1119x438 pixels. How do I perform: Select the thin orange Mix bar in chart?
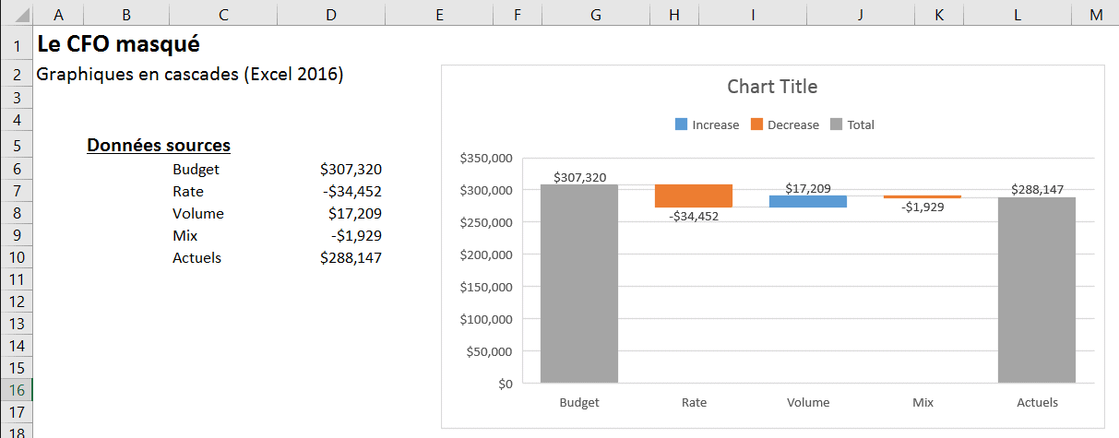923,196
